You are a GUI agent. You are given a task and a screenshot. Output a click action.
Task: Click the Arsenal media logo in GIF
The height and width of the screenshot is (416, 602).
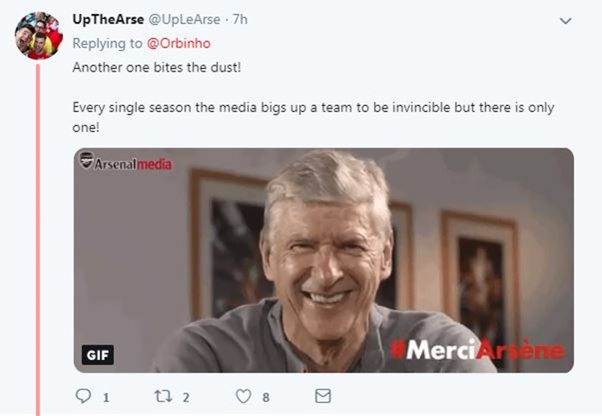tap(126, 162)
